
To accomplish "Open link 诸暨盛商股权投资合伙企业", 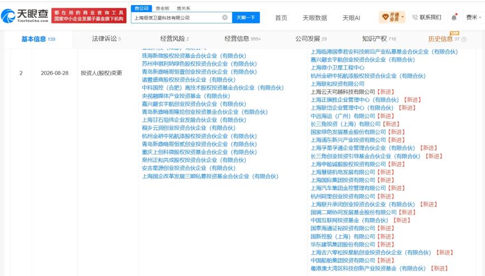I will pos(188,80).
